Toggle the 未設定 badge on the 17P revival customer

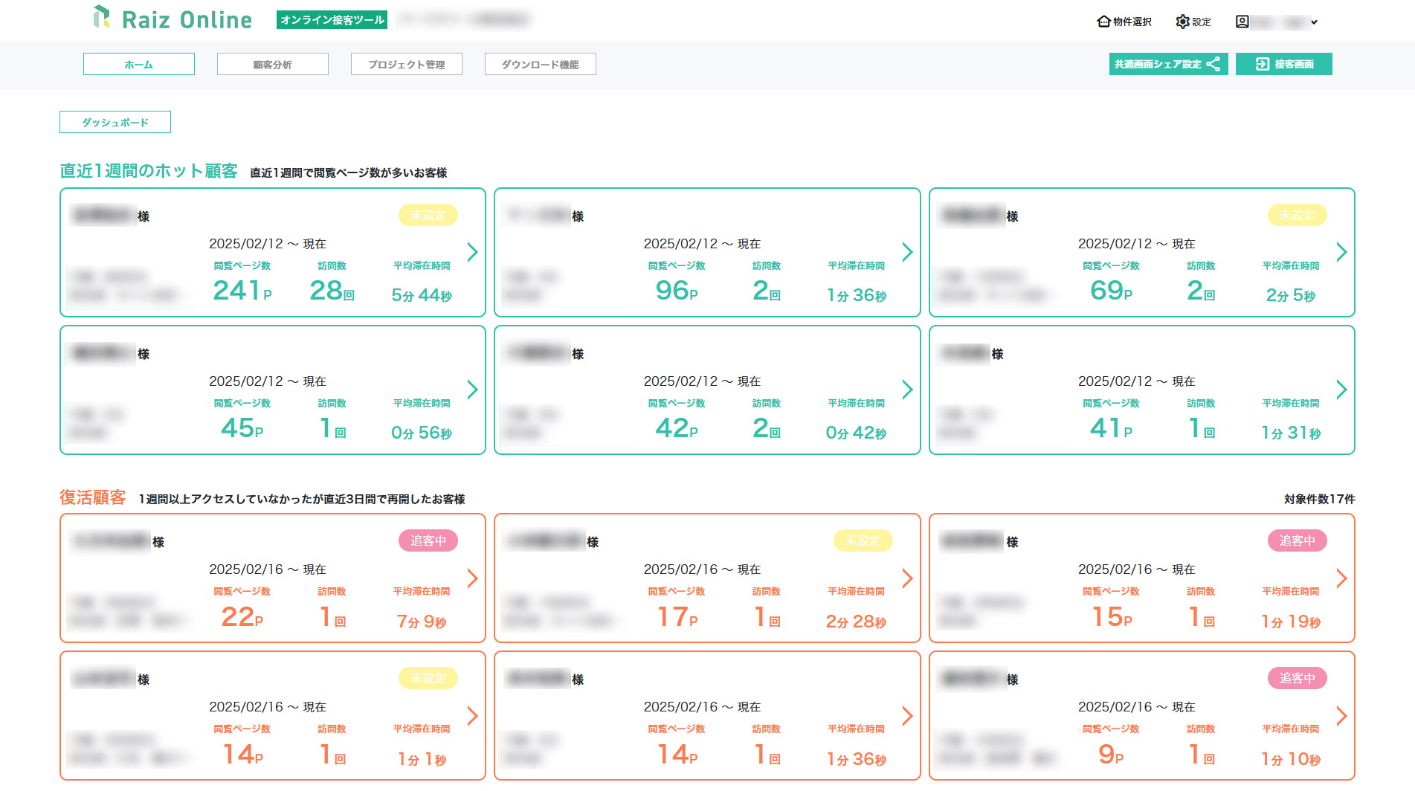[x=863, y=541]
